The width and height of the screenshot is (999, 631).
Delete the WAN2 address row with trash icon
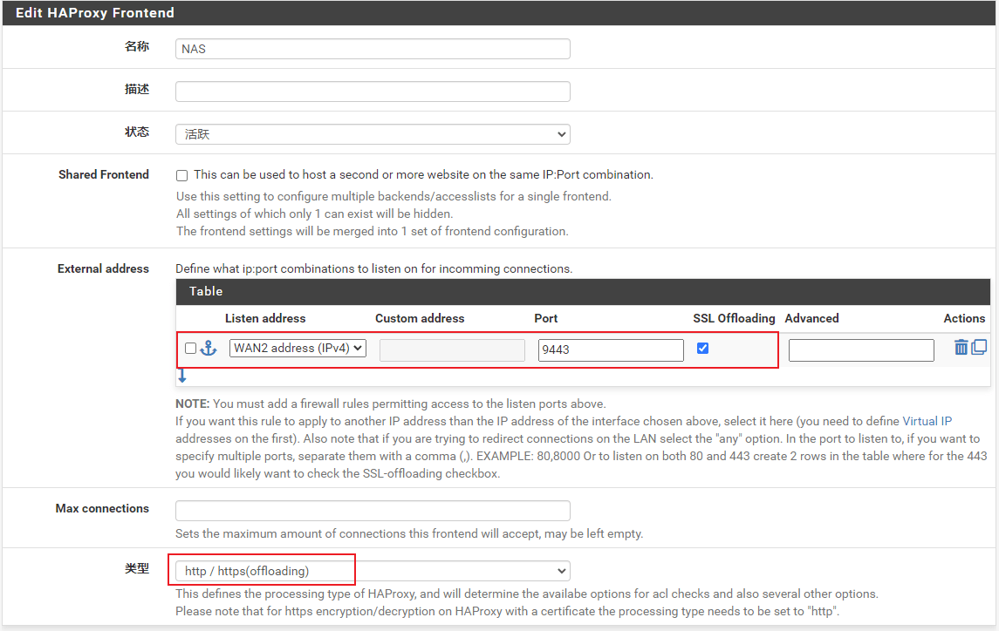(x=961, y=348)
